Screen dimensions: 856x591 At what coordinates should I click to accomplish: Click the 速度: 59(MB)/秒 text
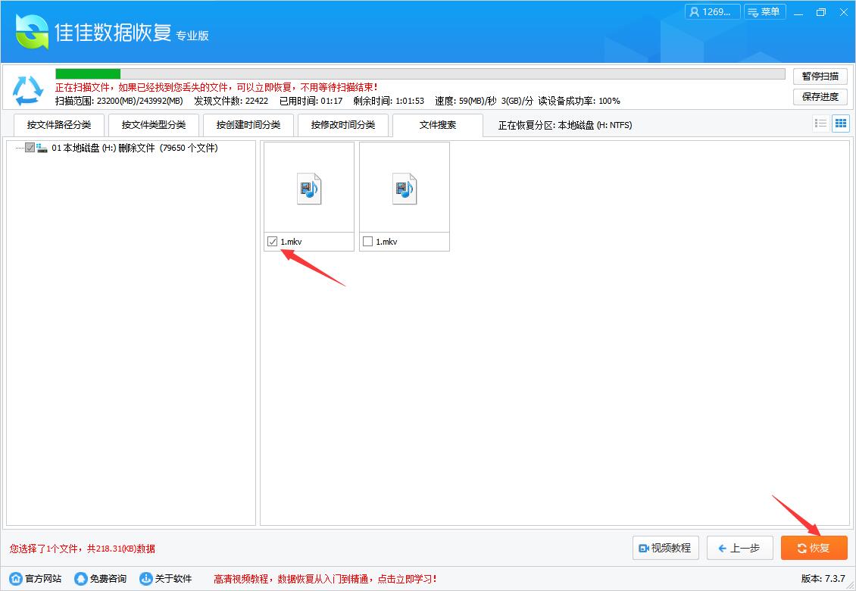coord(466,101)
